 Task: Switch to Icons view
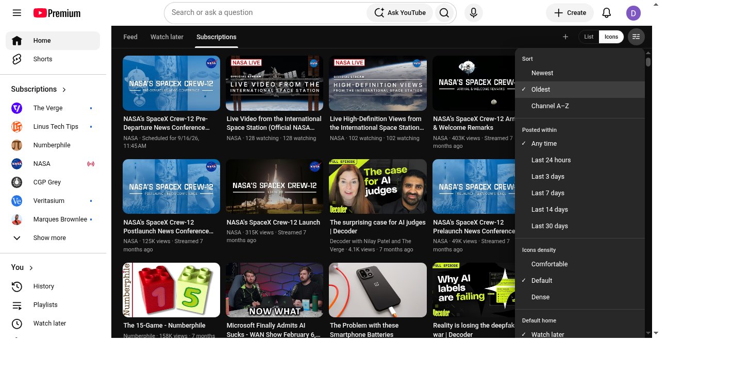click(x=611, y=37)
